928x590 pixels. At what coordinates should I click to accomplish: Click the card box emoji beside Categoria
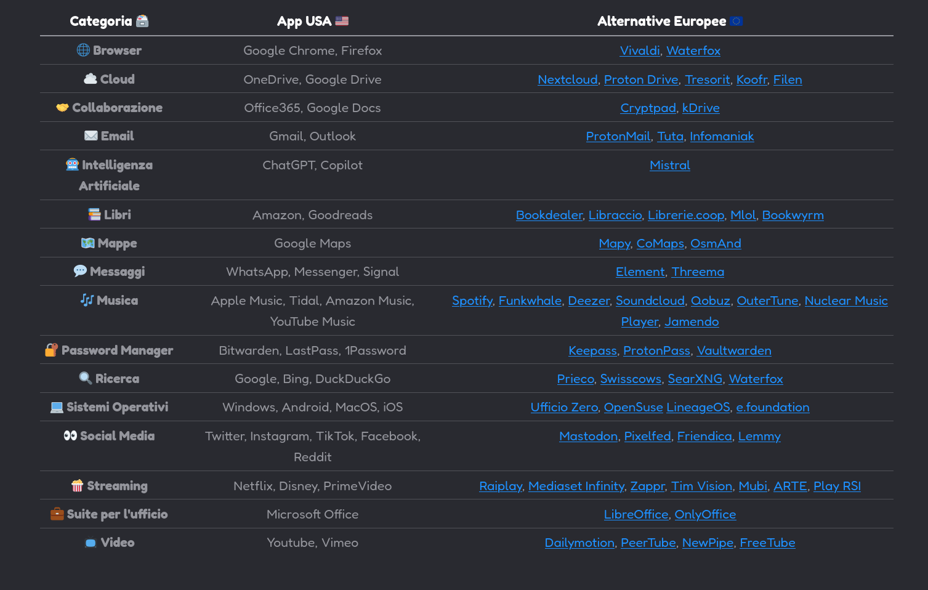coord(142,21)
